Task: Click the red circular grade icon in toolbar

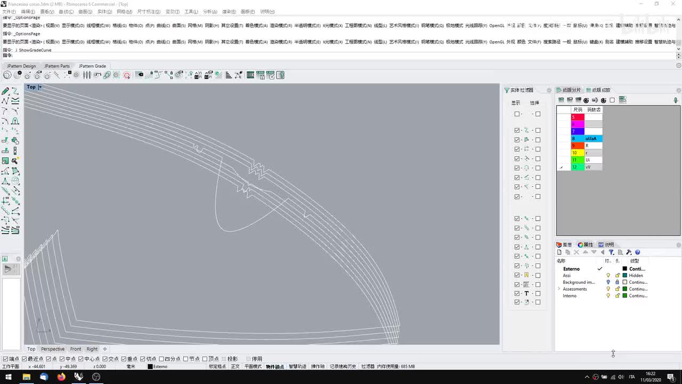Action: tap(127, 75)
